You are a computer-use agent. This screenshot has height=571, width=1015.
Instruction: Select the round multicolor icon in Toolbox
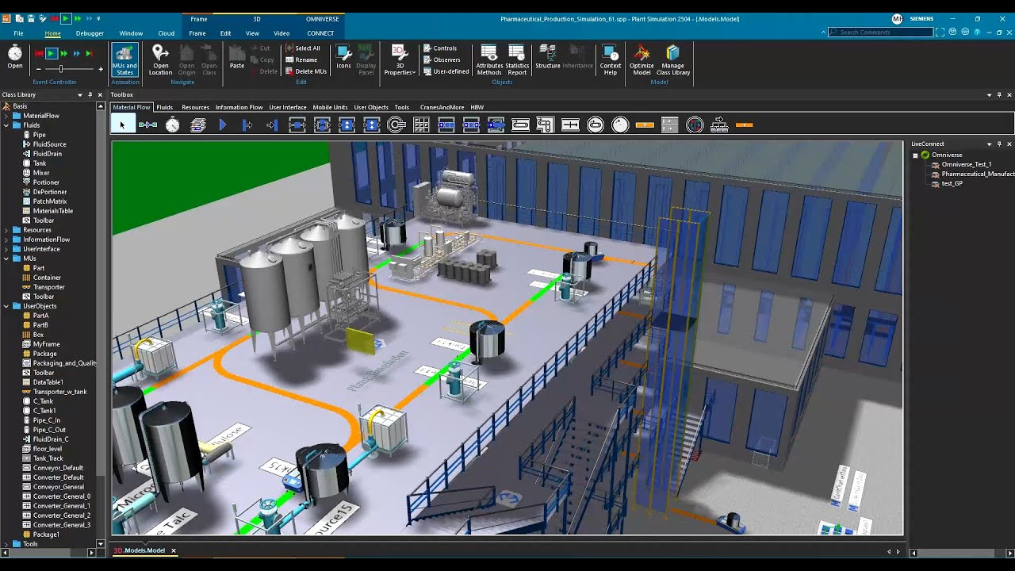coord(695,125)
